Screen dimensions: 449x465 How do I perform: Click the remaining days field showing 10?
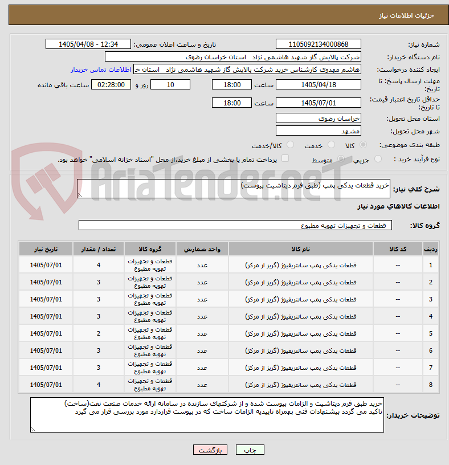(x=170, y=85)
